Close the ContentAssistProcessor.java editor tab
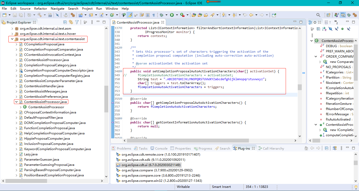 (163, 23)
